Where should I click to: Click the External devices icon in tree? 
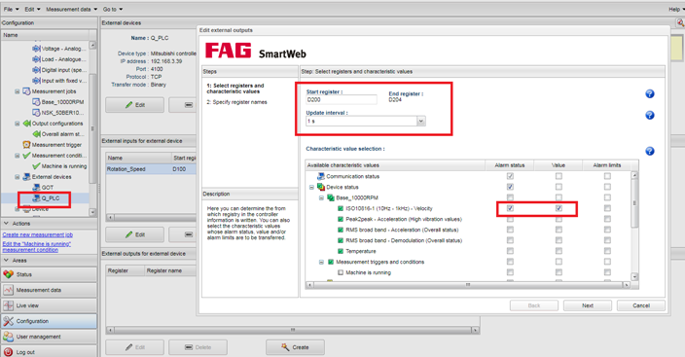tap(26, 176)
